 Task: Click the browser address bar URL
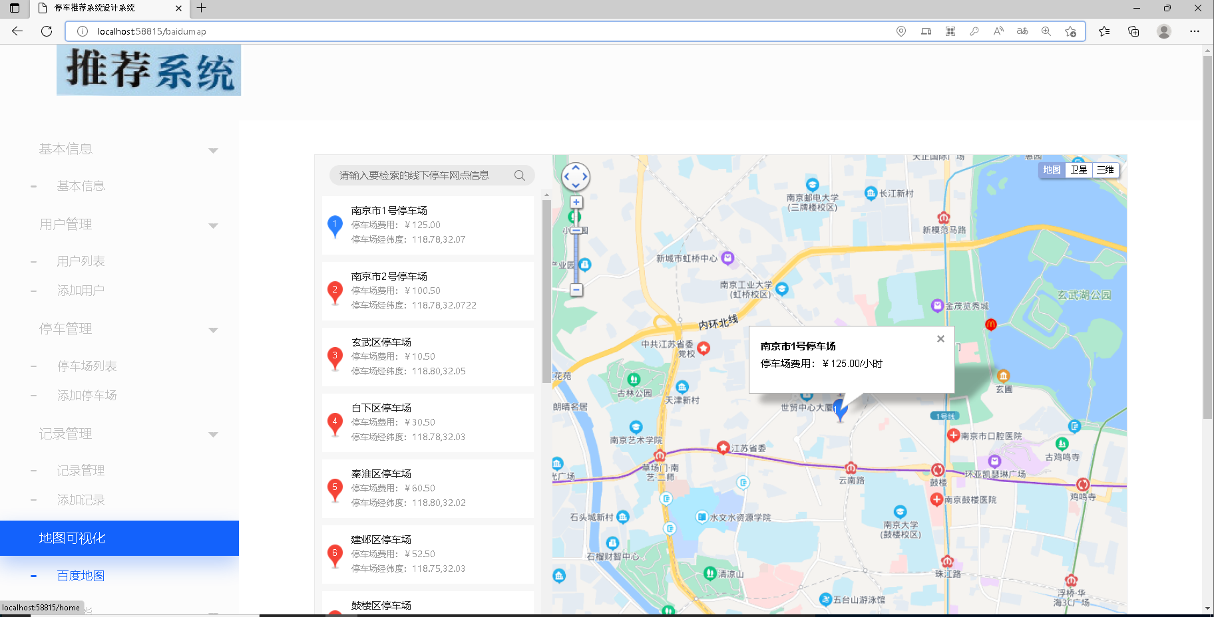tap(152, 31)
